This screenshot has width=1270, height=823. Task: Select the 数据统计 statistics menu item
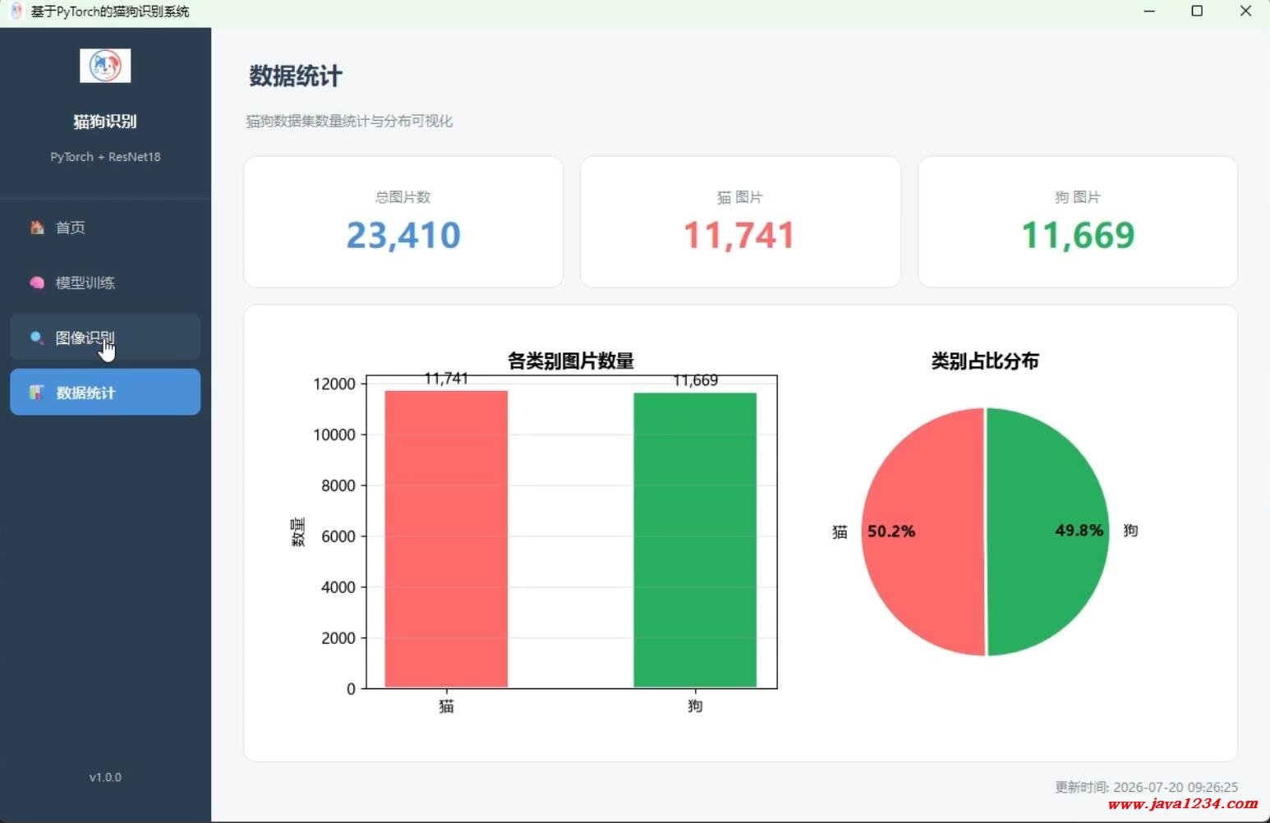(x=105, y=392)
